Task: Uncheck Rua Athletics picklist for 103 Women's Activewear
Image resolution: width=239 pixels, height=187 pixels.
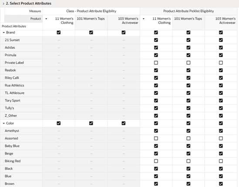Action: (221, 85)
